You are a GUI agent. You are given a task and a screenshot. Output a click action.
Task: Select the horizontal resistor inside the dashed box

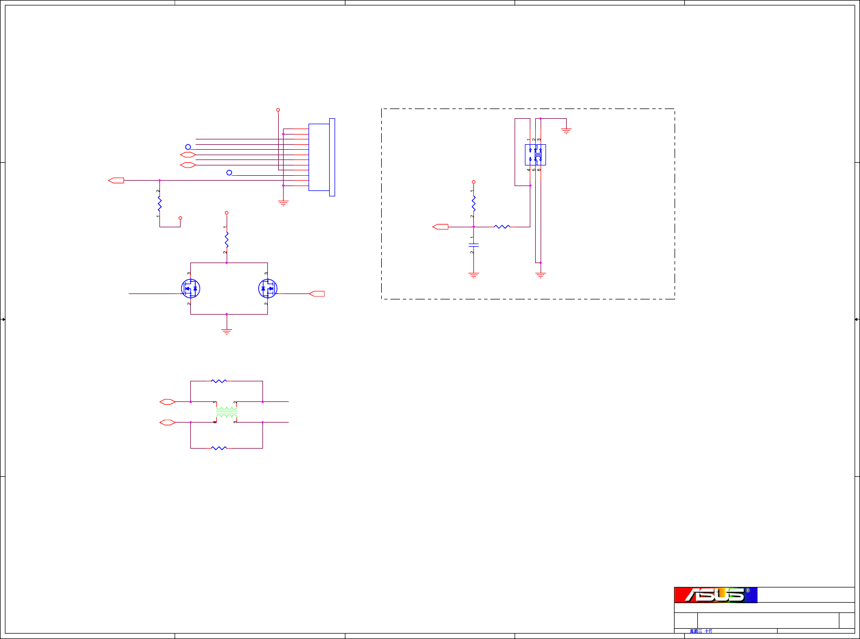click(502, 227)
